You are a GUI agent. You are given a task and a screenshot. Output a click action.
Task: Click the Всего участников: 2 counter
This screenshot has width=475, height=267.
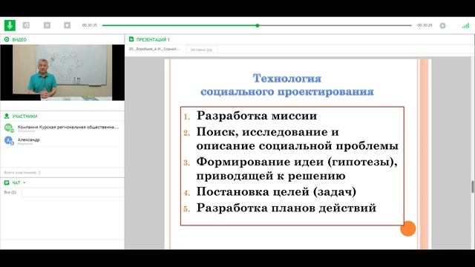(x=22, y=172)
